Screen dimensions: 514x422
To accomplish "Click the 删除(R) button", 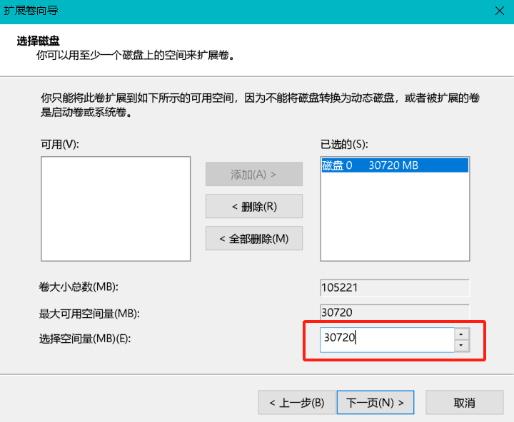I will coord(254,206).
